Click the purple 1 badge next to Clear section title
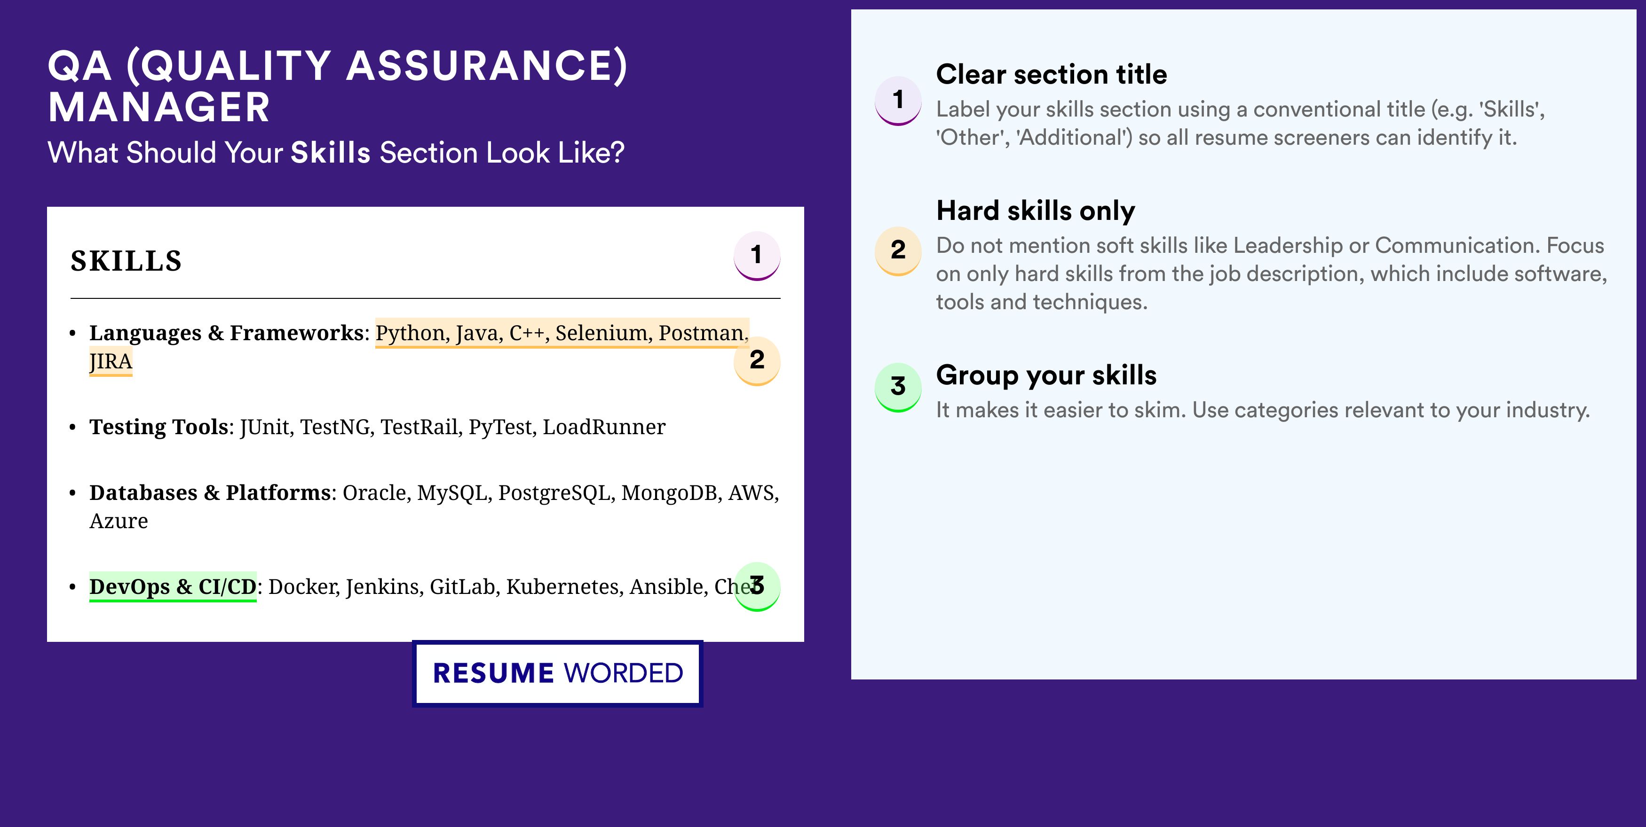This screenshot has width=1646, height=827. pyautogui.click(x=898, y=100)
